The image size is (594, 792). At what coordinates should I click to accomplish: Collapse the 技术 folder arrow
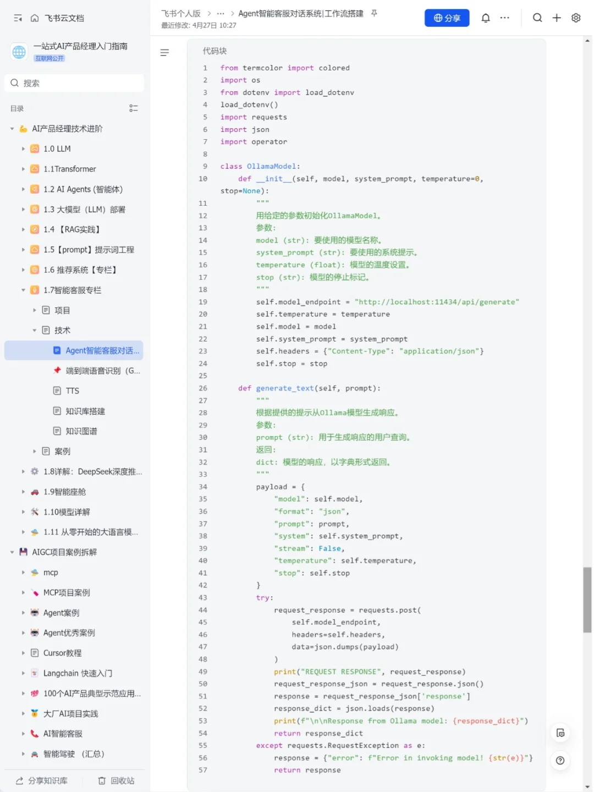pos(34,330)
